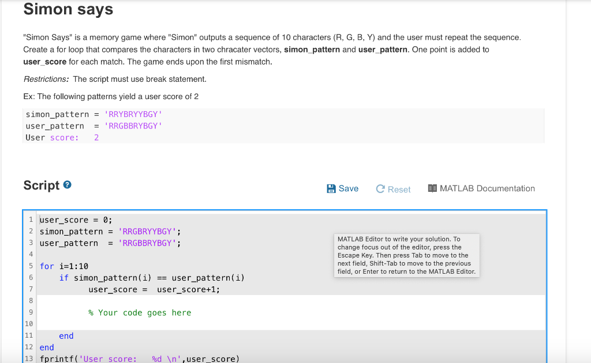Viewport: 591px width, 363px height.
Task: Click the Reset circular arrow icon
Action: pyautogui.click(x=380, y=189)
